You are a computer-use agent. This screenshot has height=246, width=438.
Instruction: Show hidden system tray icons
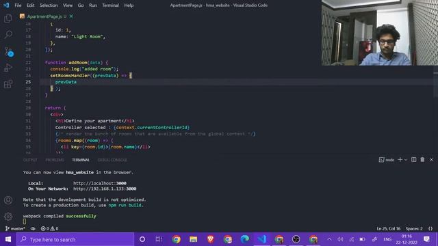click(329, 239)
